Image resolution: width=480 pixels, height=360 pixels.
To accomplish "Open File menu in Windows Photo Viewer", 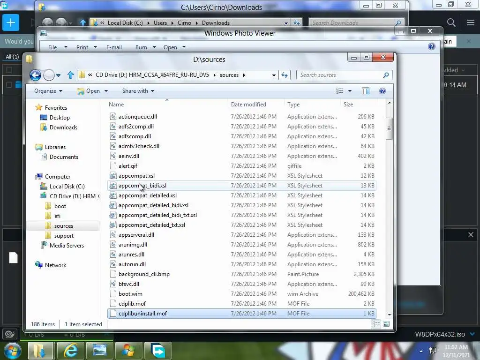I will (52, 47).
